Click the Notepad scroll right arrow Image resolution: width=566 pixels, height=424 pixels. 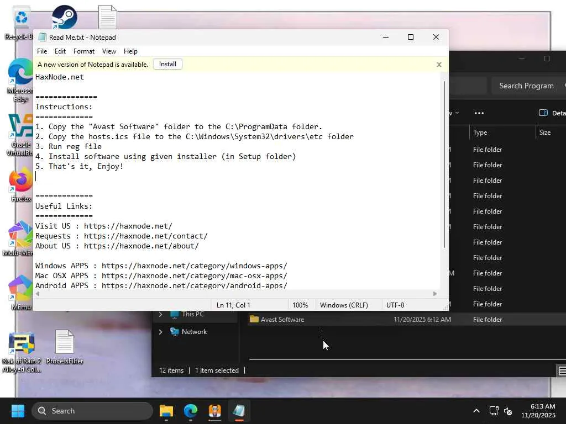tap(435, 294)
